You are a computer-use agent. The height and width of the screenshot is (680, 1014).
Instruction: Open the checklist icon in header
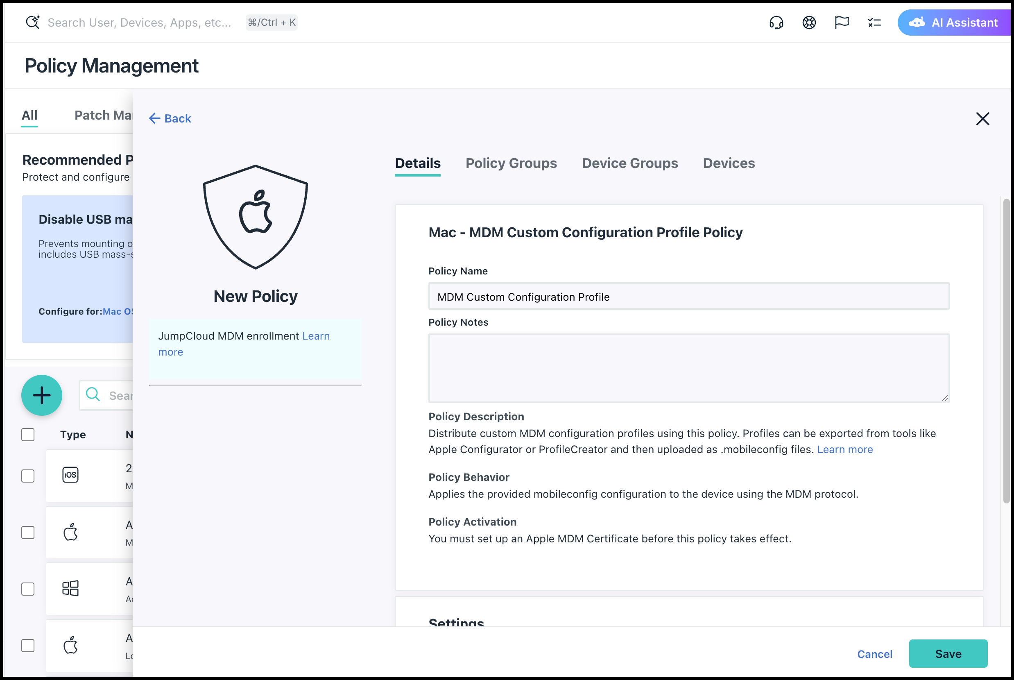point(874,23)
